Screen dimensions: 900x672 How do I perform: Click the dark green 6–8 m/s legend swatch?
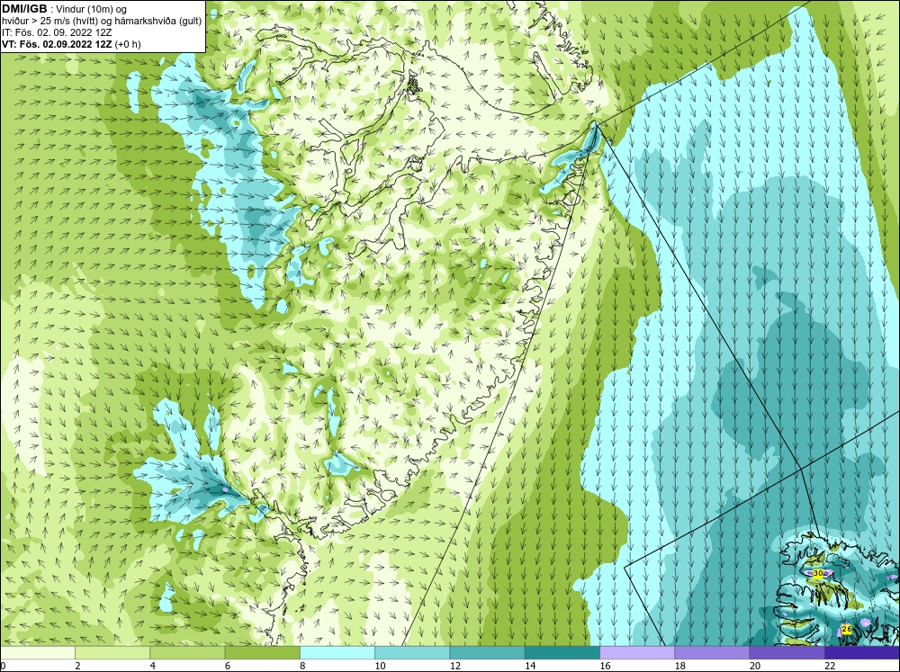(262, 652)
